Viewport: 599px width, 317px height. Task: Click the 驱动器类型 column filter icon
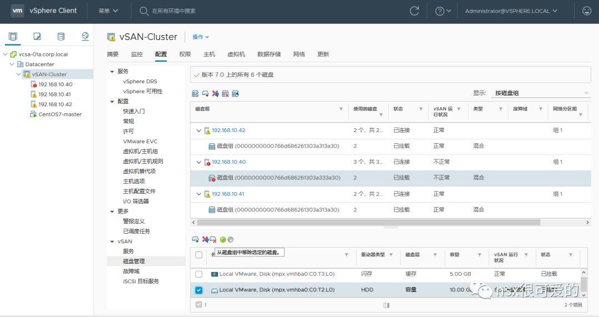(391, 255)
